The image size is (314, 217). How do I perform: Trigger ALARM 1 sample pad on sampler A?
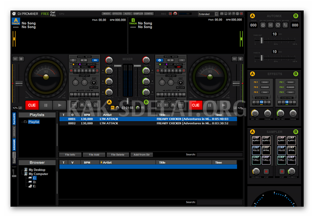[256, 140]
